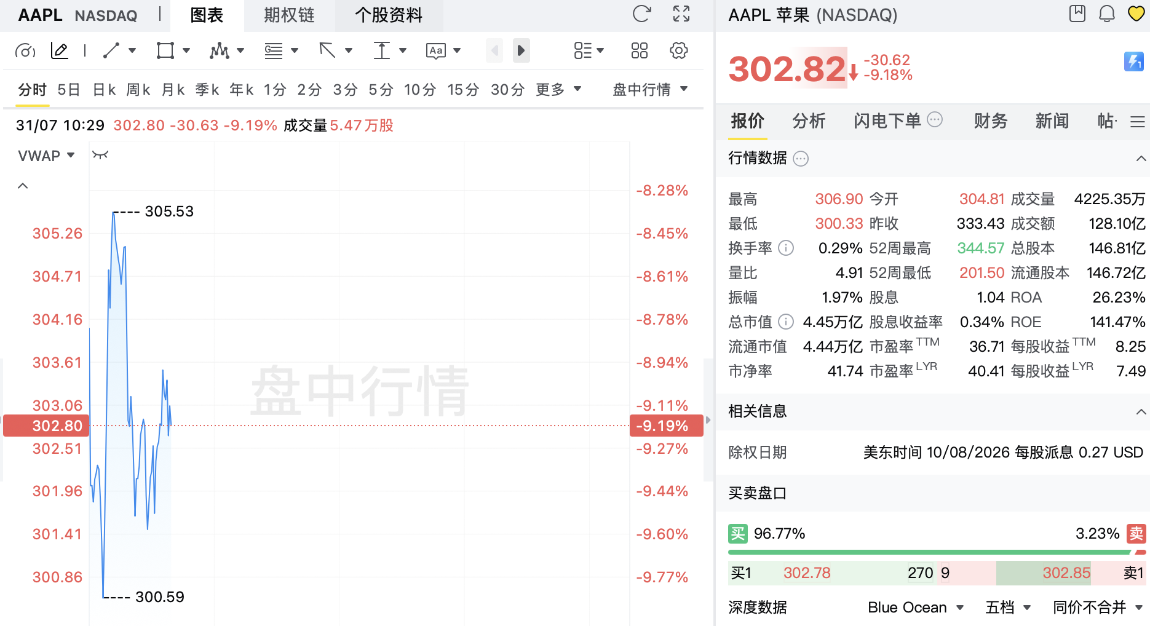This screenshot has width=1150, height=626.
Task: Step back with the left arrow button
Action: pyautogui.click(x=494, y=50)
